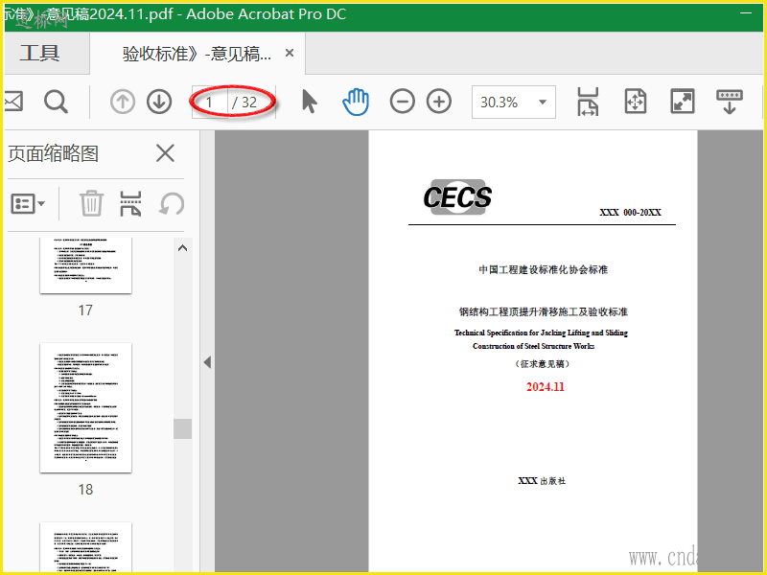Click the / 32 total pages label

(244, 103)
